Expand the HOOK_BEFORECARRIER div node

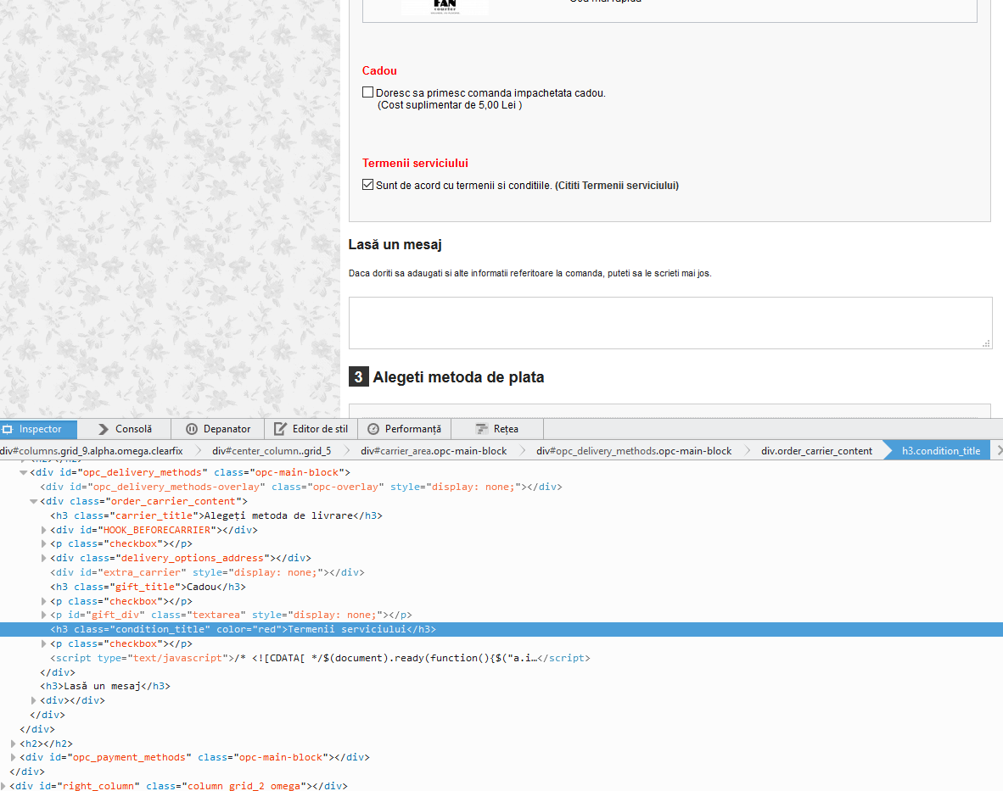pos(43,530)
